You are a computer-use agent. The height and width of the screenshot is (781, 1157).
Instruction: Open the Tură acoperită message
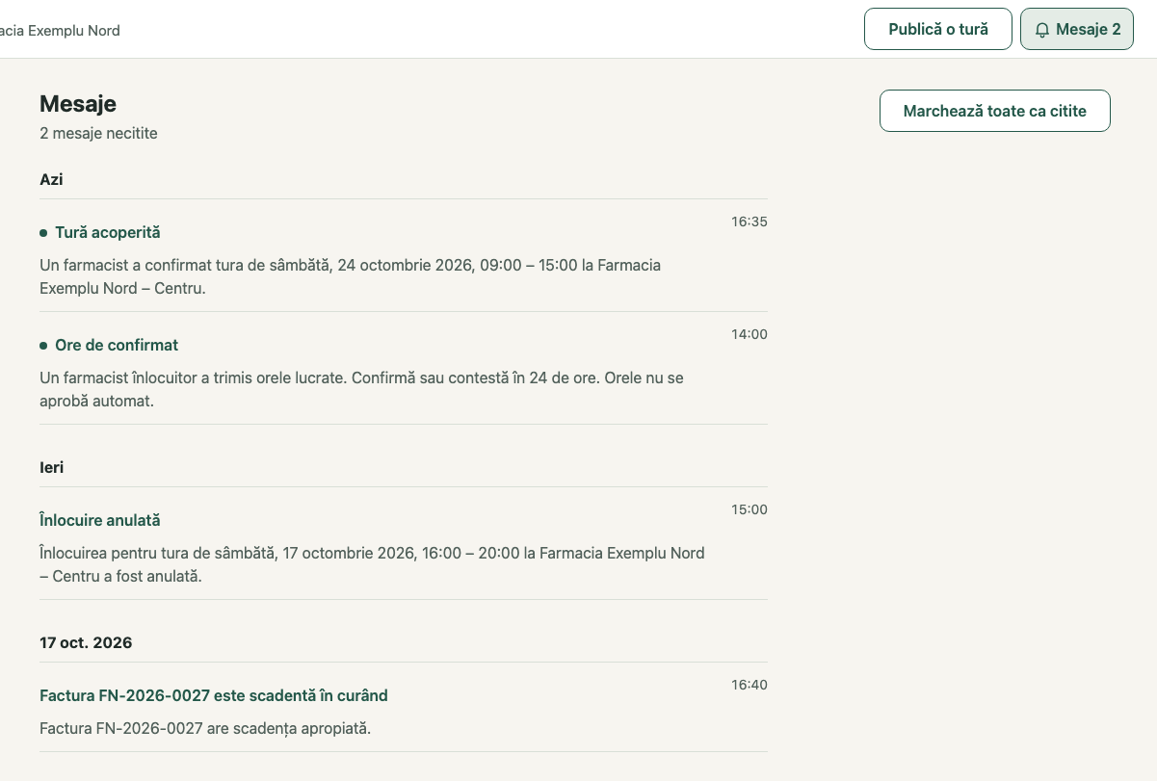point(404,255)
